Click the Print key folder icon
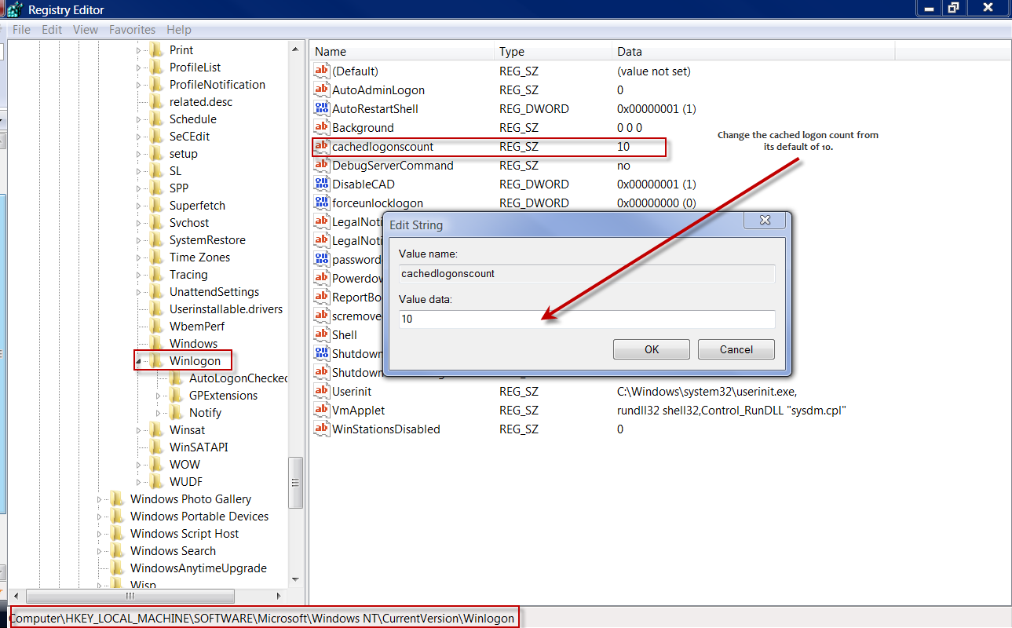Screen dimensions: 1012x628 tap(157, 49)
